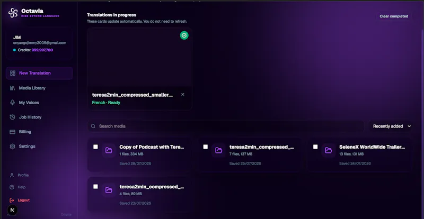Click the round N badge icon
The image size is (424, 219).
(x=12, y=210)
